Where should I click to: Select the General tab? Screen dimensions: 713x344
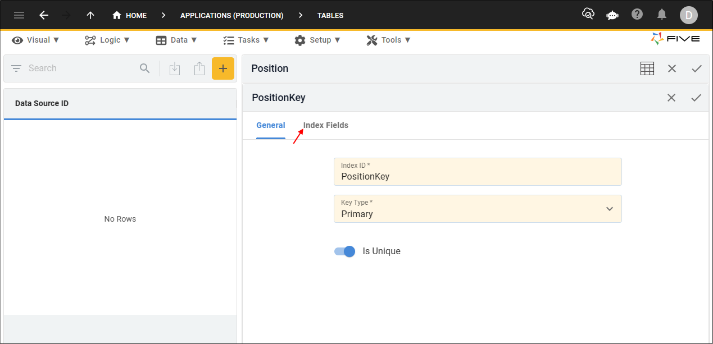point(271,125)
